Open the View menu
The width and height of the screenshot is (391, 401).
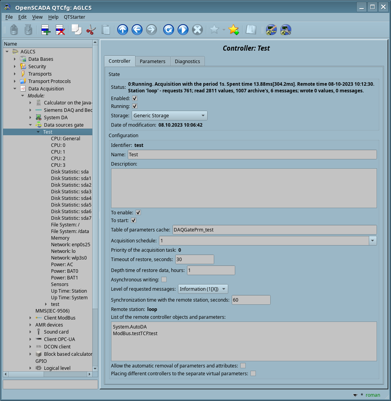click(37, 17)
